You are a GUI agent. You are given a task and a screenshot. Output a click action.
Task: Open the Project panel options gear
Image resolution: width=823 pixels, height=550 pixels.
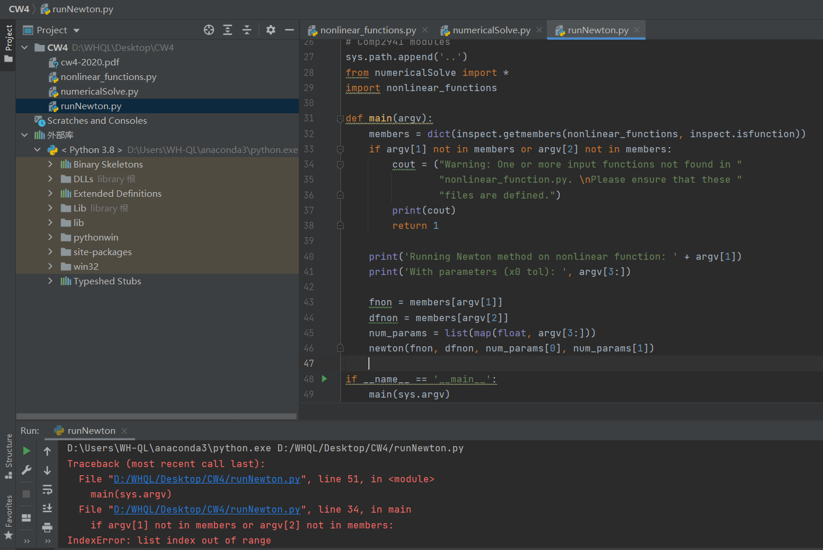point(270,30)
